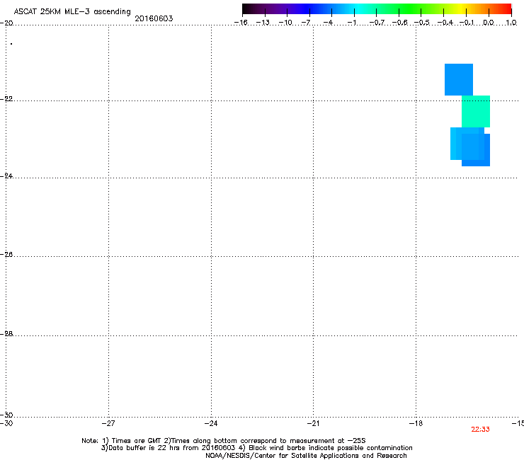Click the -0.4 colorbar tick label
Viewport: 524px width, 460px height.
click(445, 23)
